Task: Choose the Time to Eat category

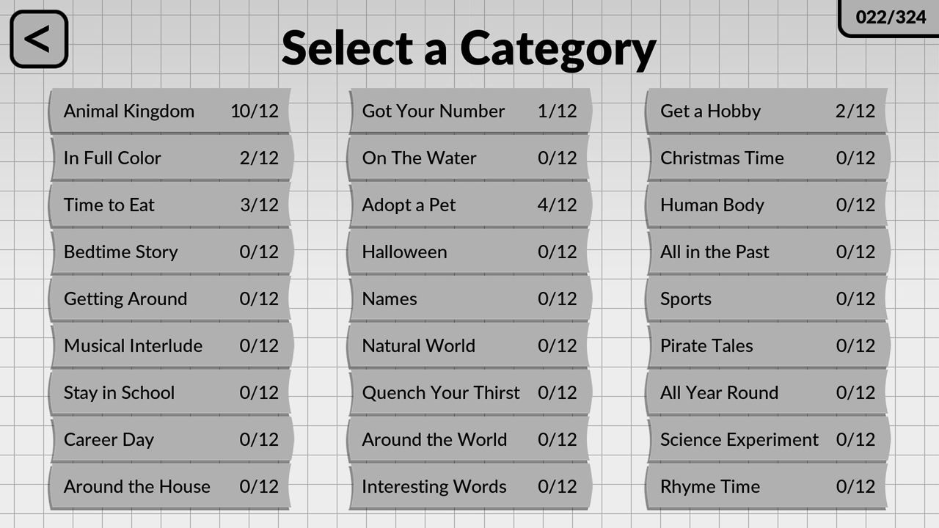Action: (170, 205)
